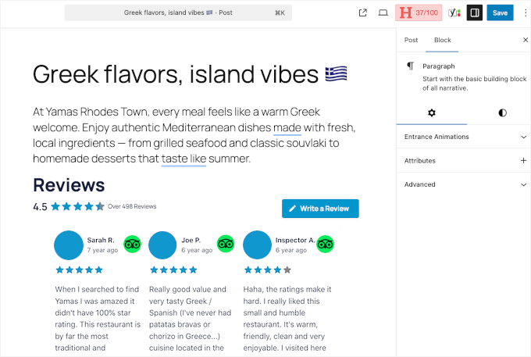Open View Post external link icon

(x=363, y=12)
